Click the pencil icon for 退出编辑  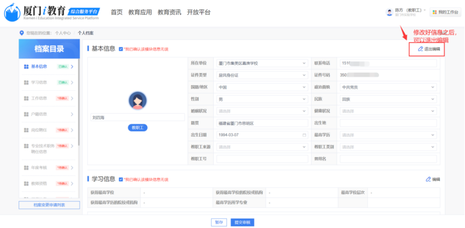pos(421,49)
